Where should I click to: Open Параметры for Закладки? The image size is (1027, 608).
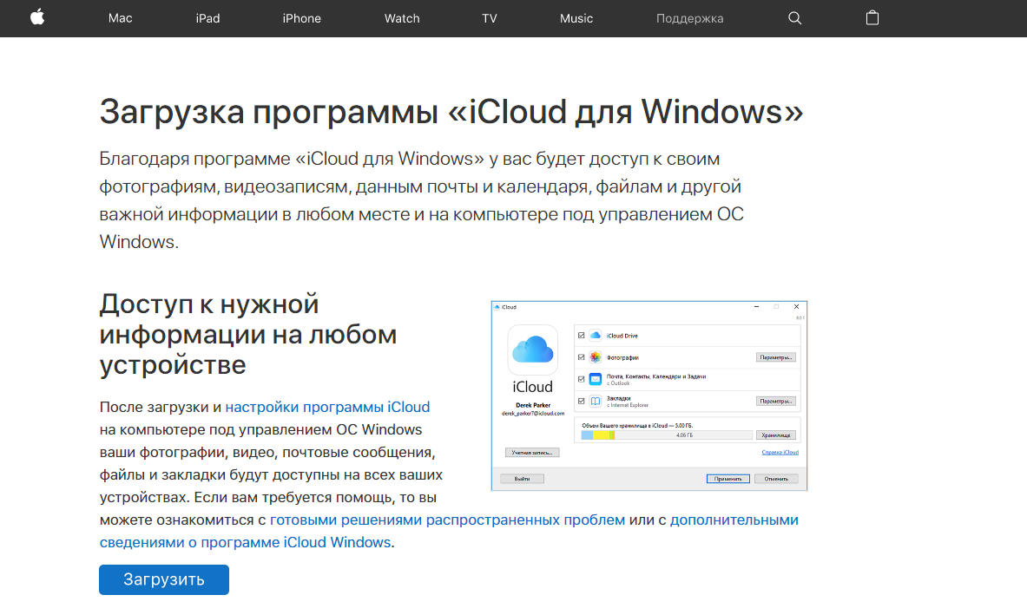point(775,402)
